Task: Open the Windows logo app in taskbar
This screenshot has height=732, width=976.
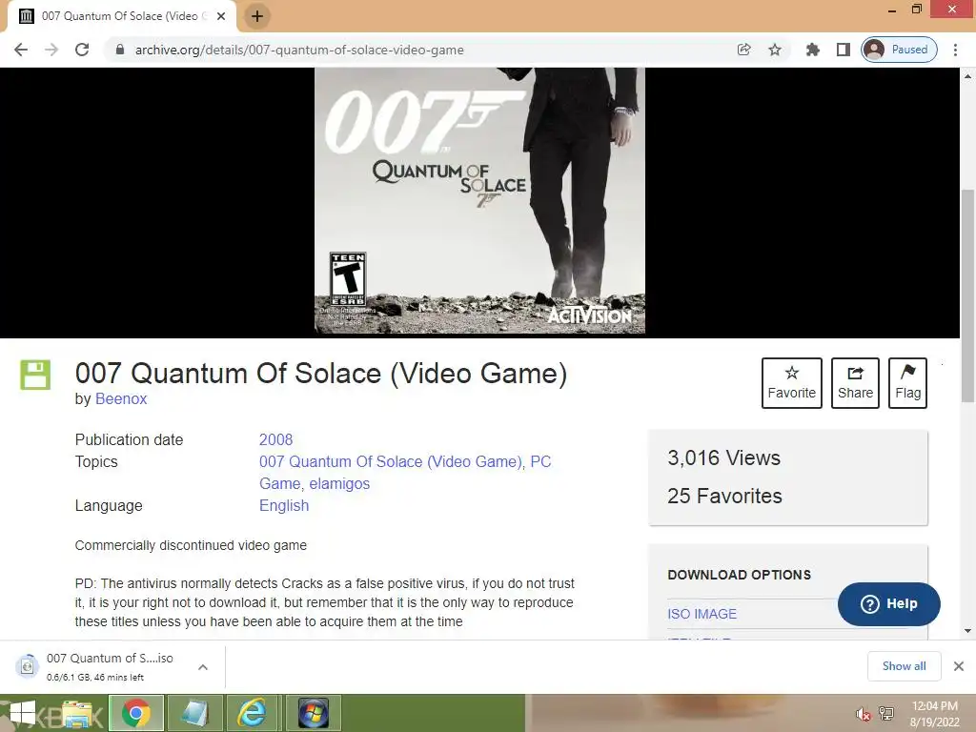Action: point(313,713)
